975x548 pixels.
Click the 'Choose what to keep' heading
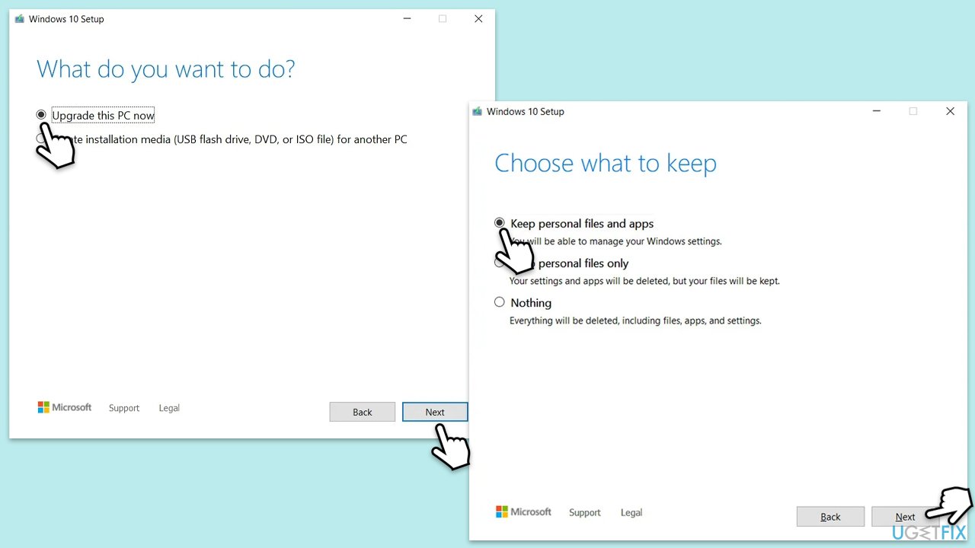[x=606, y=163]
